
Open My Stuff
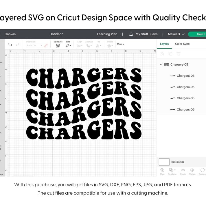pyautogui.click(x=142, y=34)
